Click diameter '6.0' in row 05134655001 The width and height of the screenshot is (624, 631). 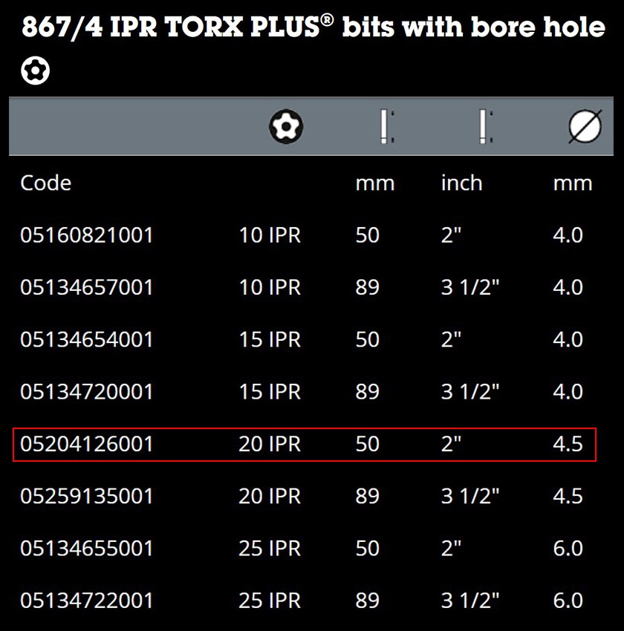point(568,548)
